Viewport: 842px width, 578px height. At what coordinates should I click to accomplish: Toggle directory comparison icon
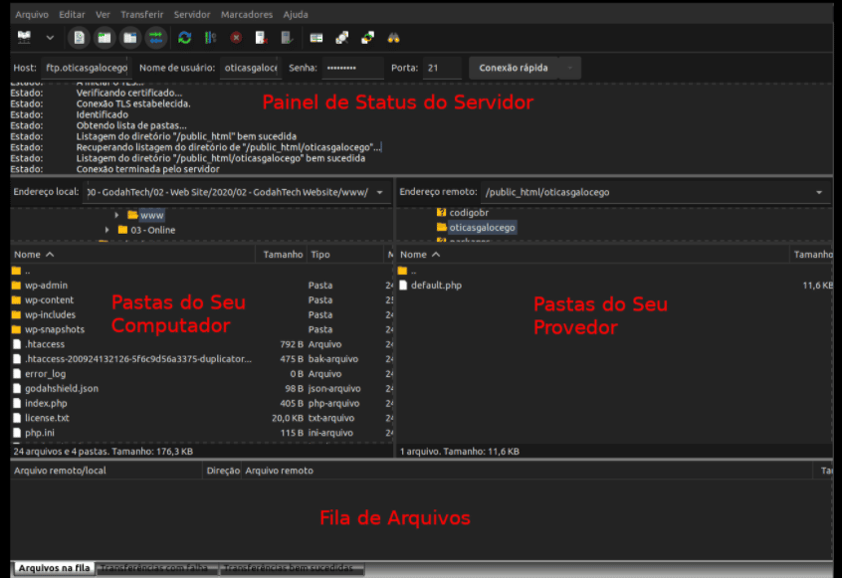[x=342, y=38]
